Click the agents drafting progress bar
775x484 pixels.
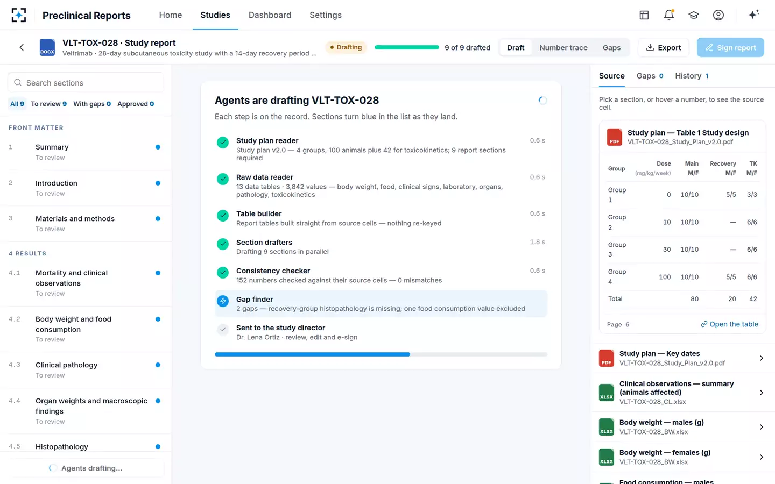pyautogui.click(x=381, y=354)
